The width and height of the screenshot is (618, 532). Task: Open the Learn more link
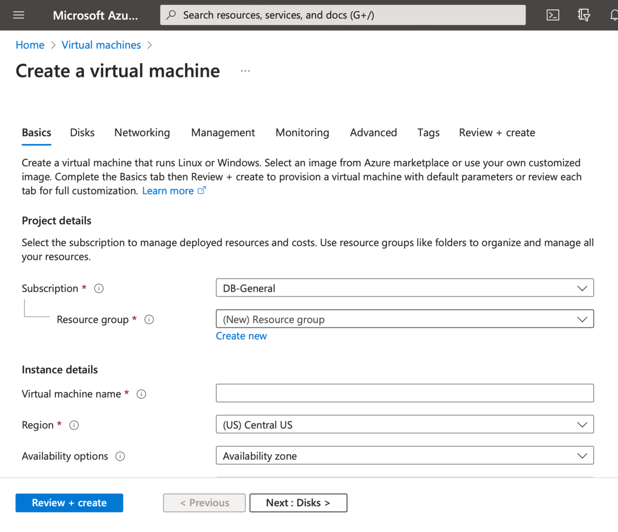[168, 190]
